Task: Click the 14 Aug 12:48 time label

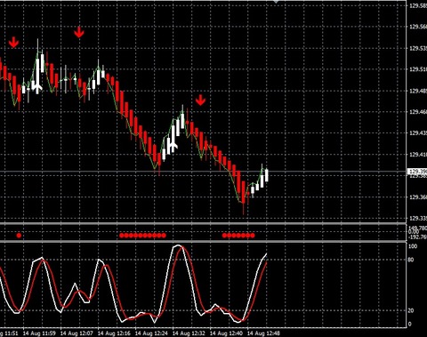Action: pos(263,333)
